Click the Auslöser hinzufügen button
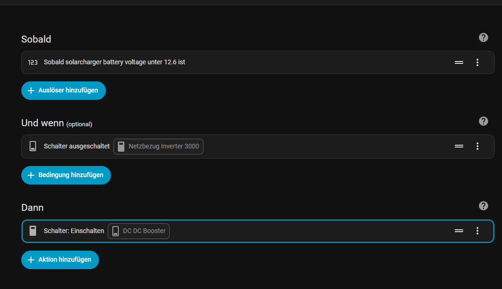 pyautogui.click(x=63, y=91)
